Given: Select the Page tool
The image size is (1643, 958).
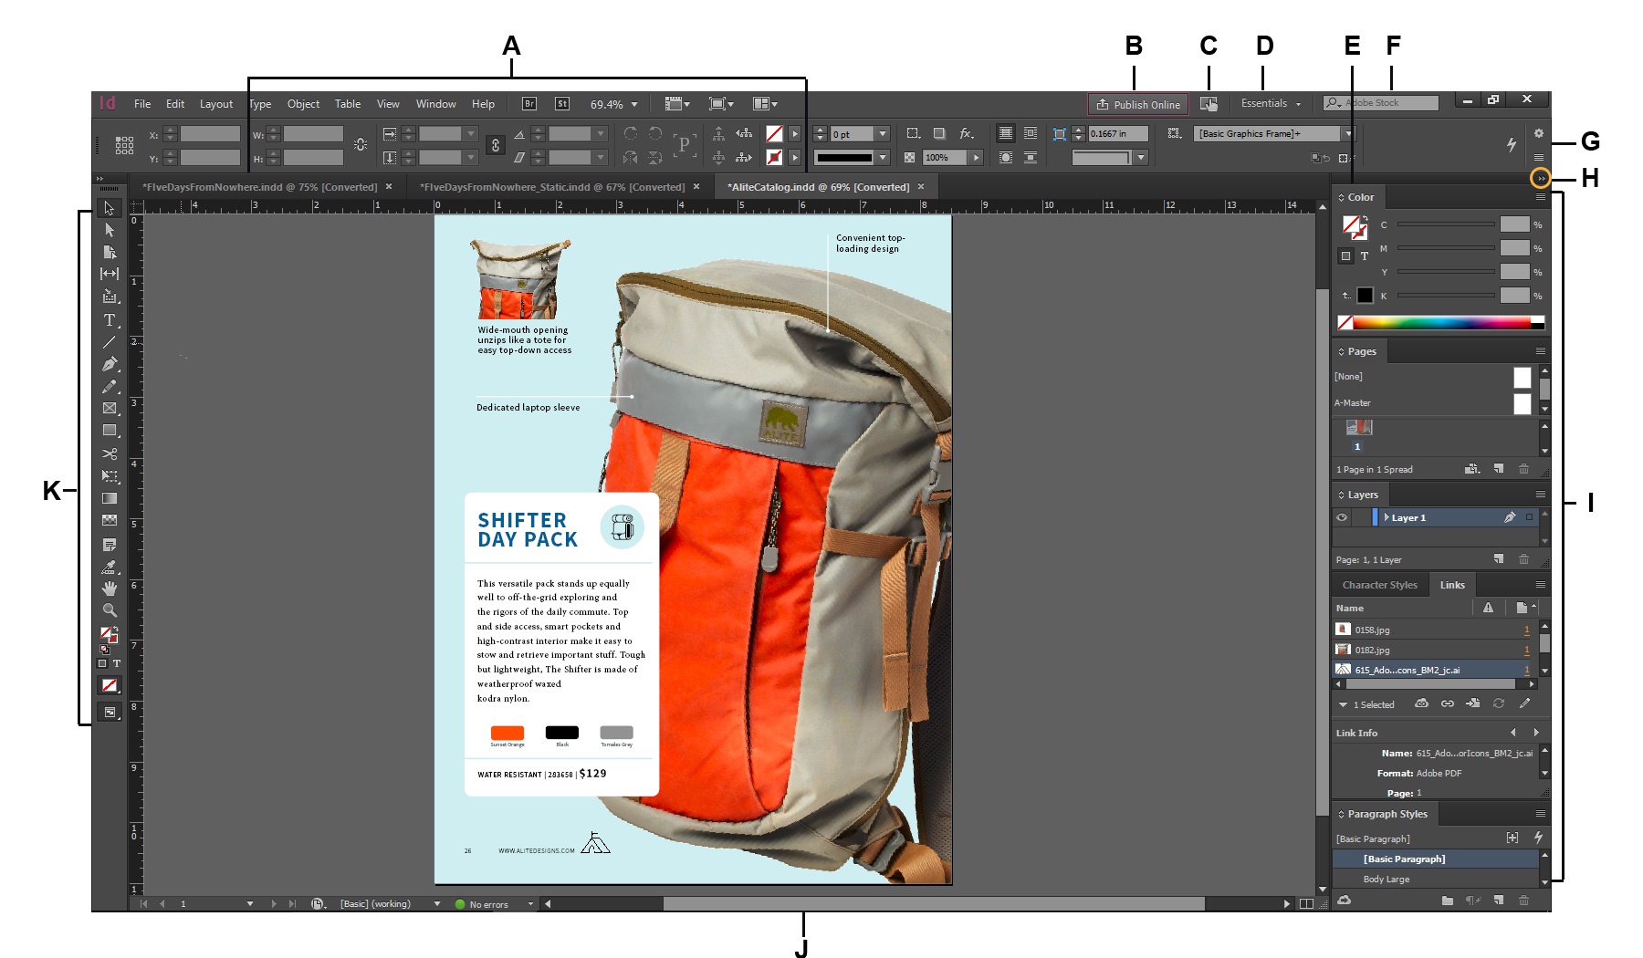Looking at the screenshot, I should coord(110,252).
